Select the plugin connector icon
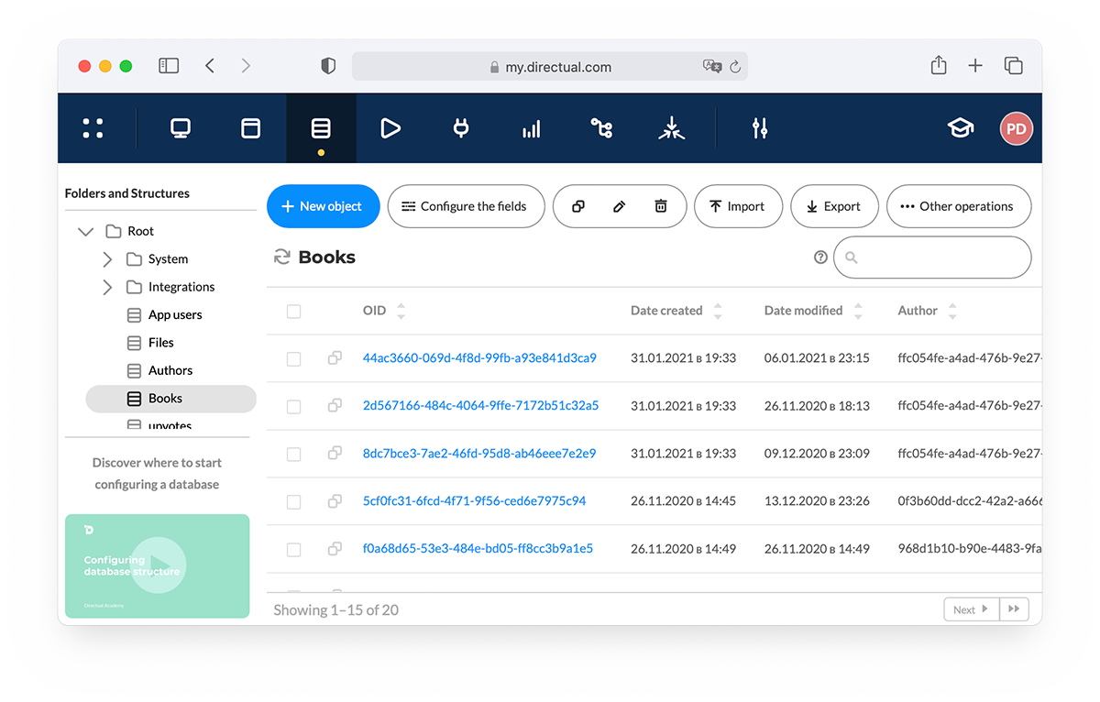The width and height of the screenshot is (1100, 702). click(x=460, y=128)
